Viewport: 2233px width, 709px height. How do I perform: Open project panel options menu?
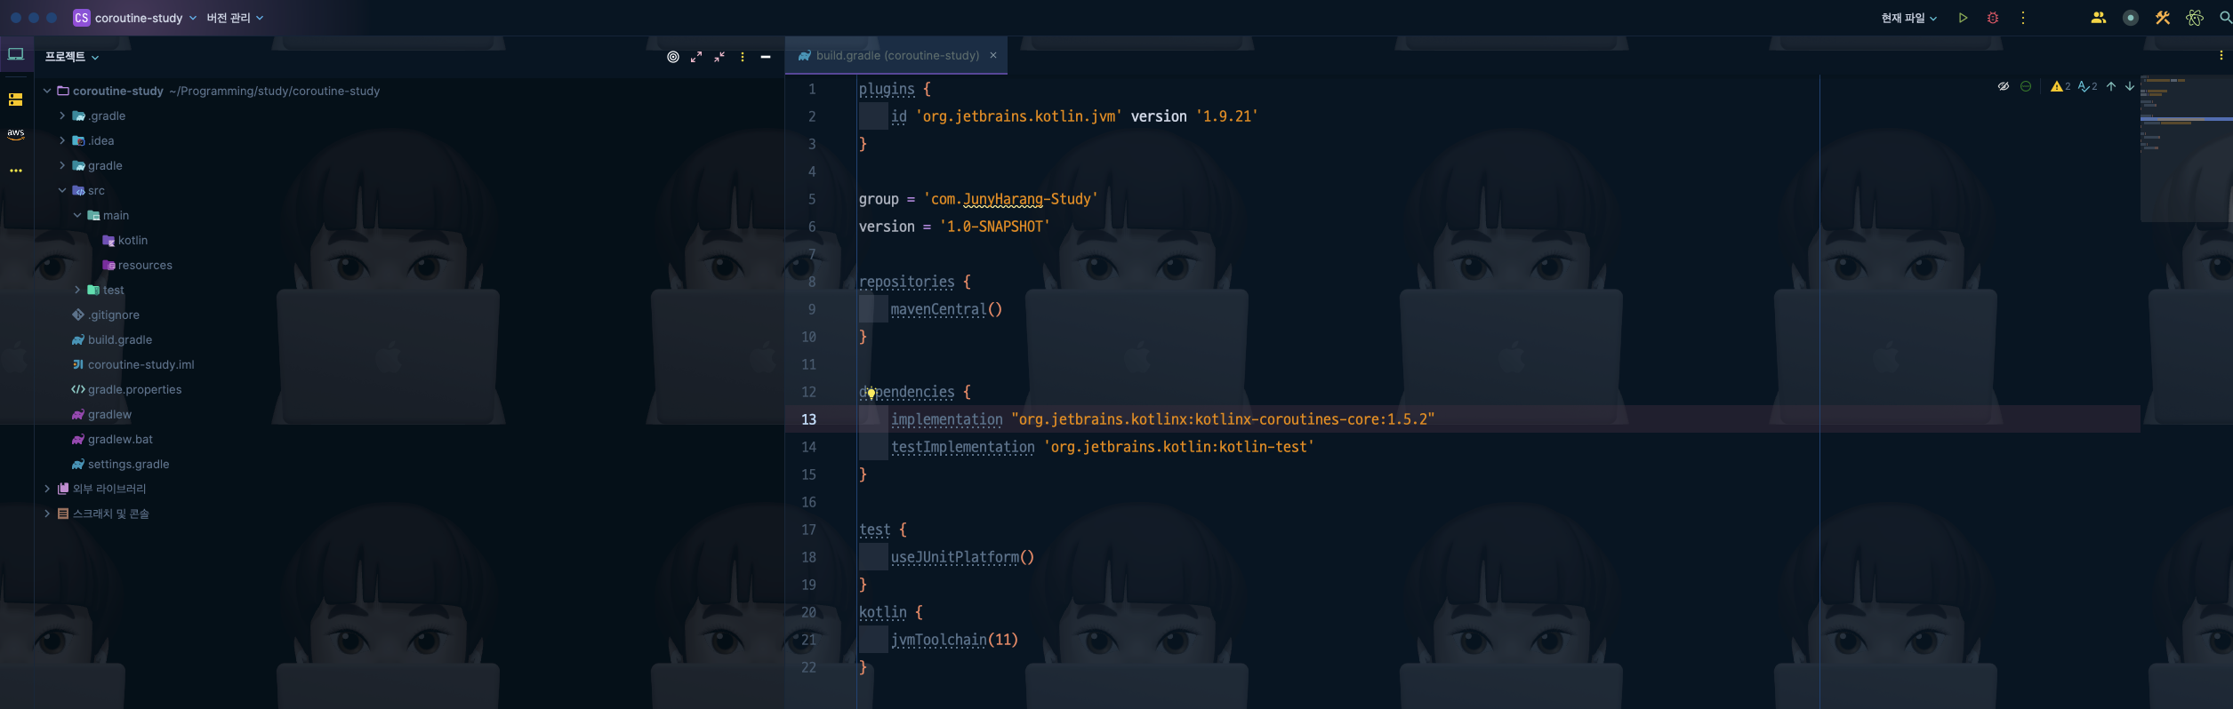(x=743, y=57)
